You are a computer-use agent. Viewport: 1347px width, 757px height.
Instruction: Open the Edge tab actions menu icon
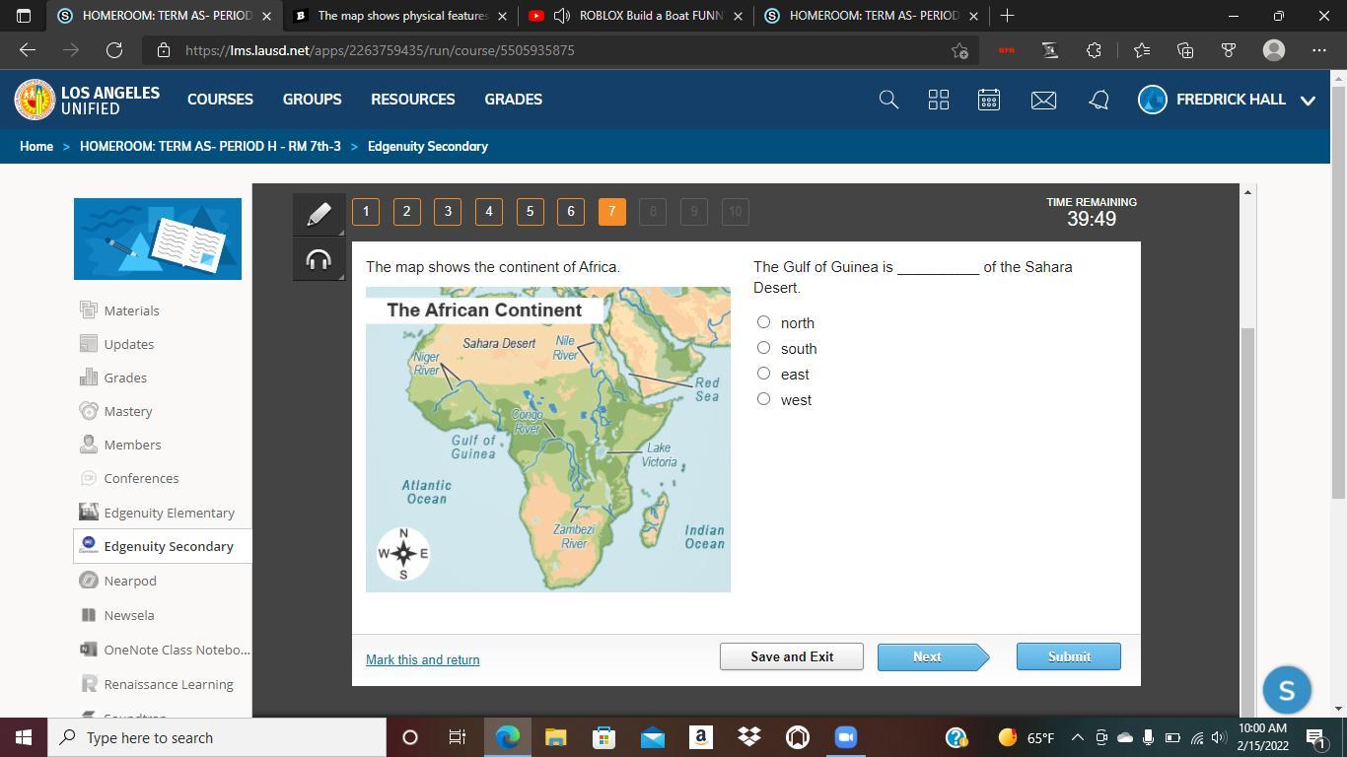[24, 16]
